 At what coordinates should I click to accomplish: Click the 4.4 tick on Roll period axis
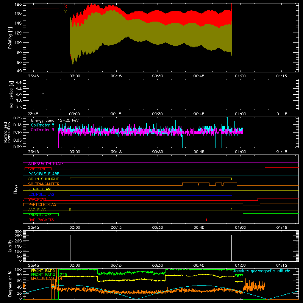(19, 82)
